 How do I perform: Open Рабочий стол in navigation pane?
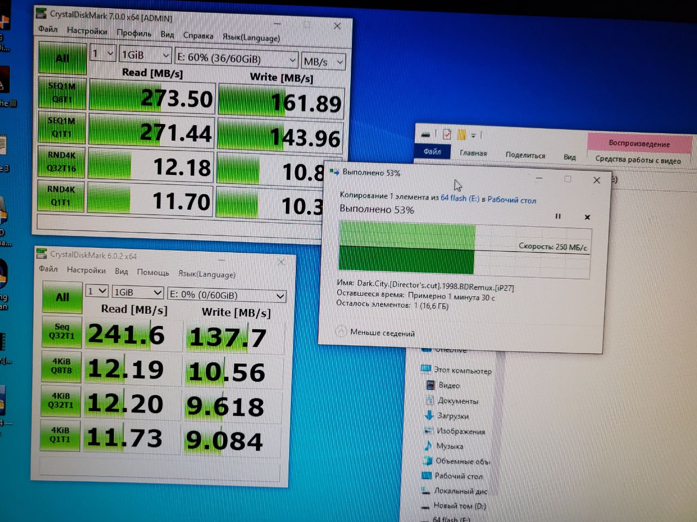pos(453,476)
